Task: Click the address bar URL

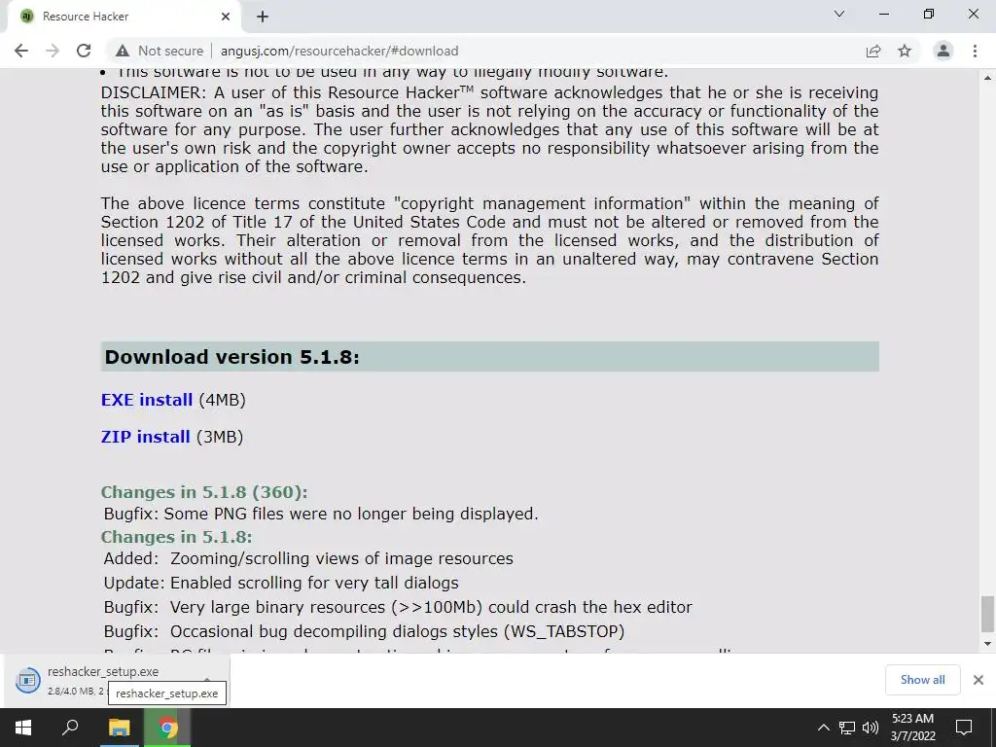Action: [339, 51]
